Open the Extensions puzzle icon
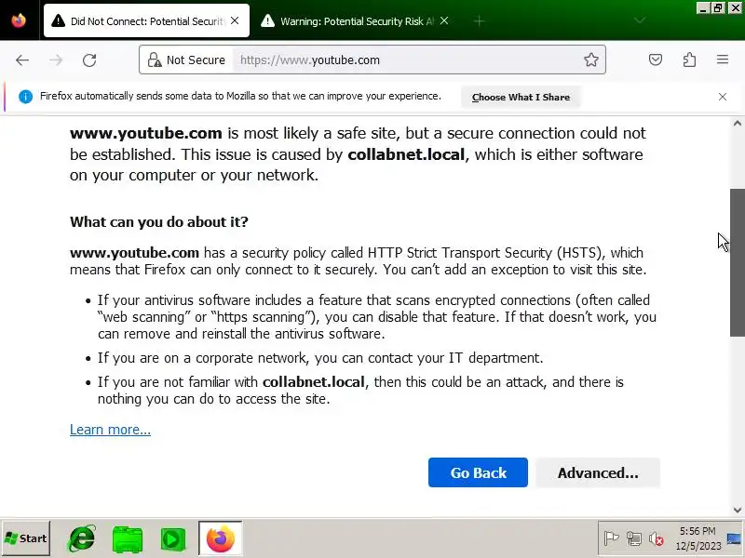The image size is (745, 558). 689,60
